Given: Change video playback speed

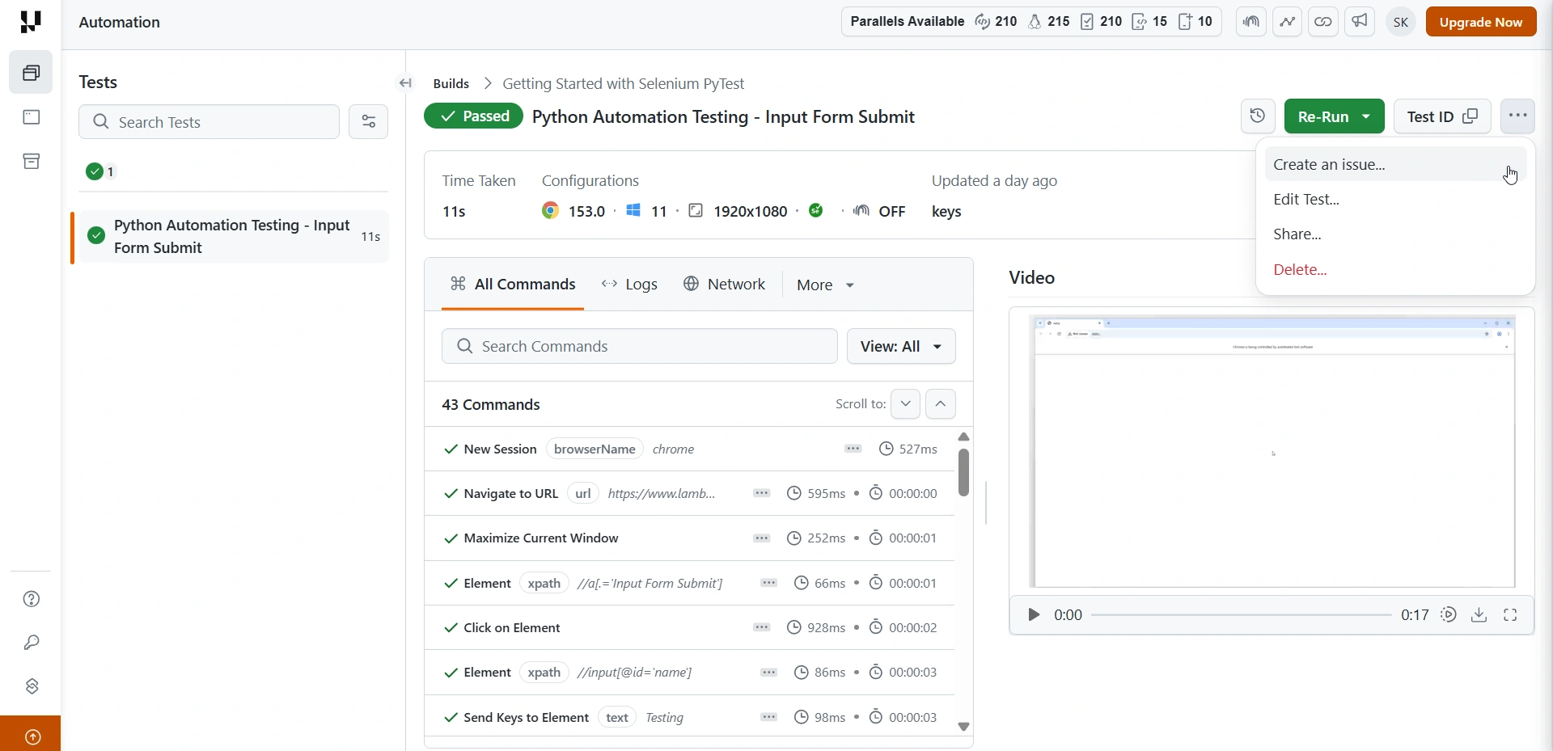Looking at the screenshot, I should tap(1449, 615).
